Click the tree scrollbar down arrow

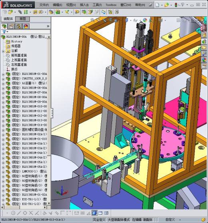click(49, 204)
